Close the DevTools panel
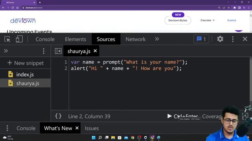The height and width of the screenshot is (141, 252). [x=245, y=39]
